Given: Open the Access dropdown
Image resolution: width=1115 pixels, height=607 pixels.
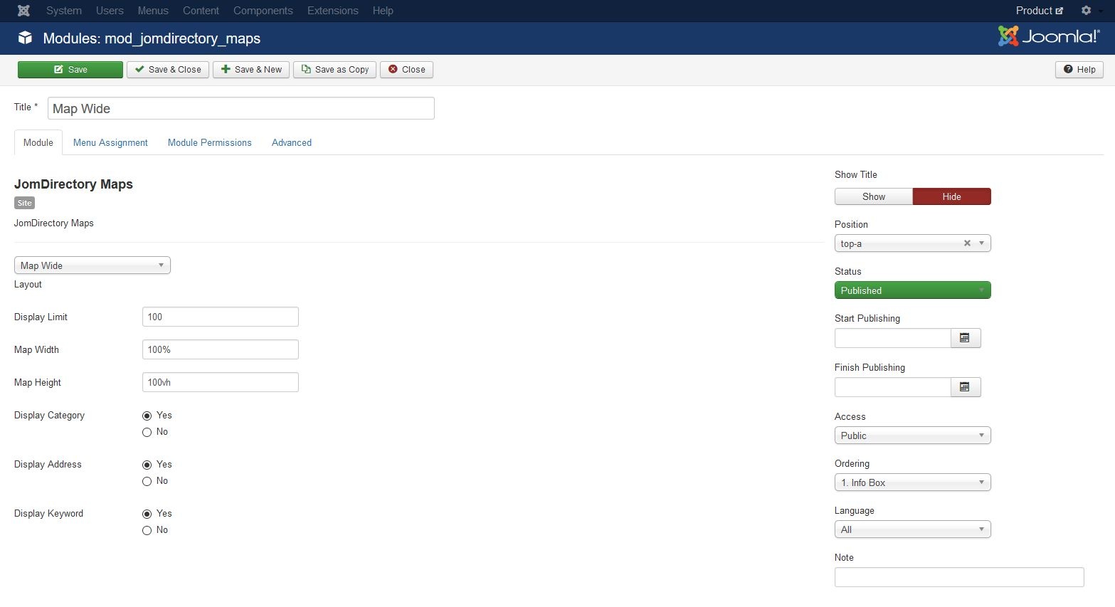Looking at the screenshot, I should pos(912,436).
